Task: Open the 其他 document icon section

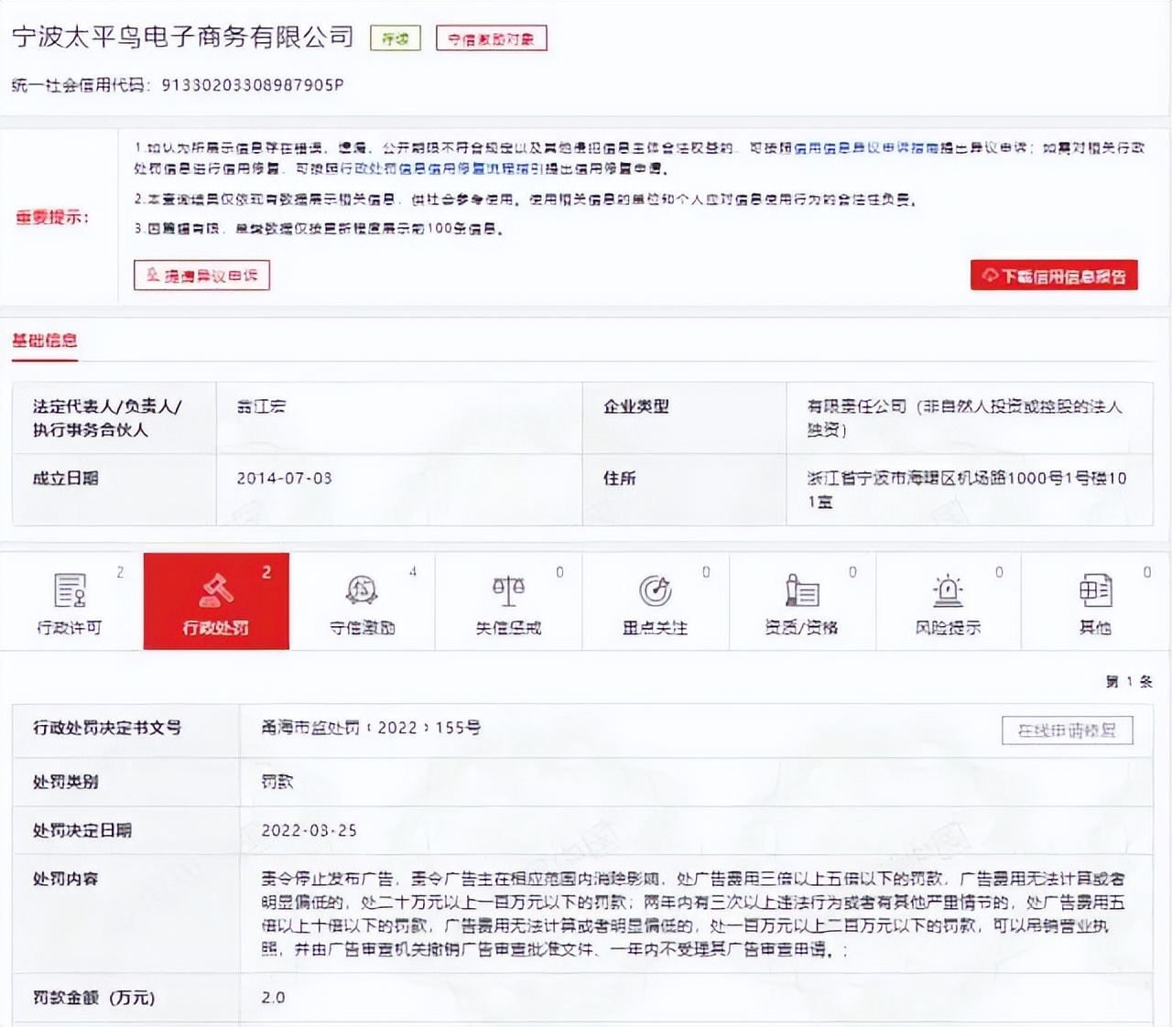Action: (1095, 593)
